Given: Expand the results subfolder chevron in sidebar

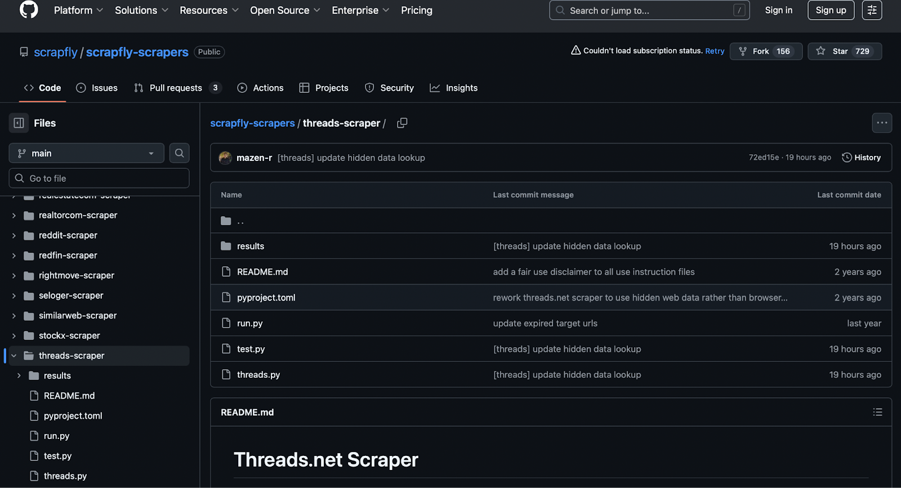Looking at the screenshot, I should (x=19, y=375).
